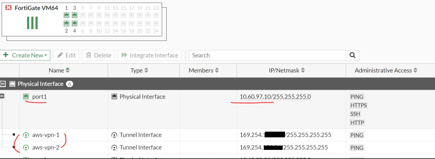Click the aws-vpn-2 tunnel icon
Viewport: 435px width, 159px height.
pyautogui.click(x=26, y=148)
